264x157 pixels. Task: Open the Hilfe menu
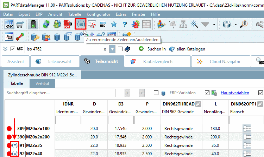[155, 14]
